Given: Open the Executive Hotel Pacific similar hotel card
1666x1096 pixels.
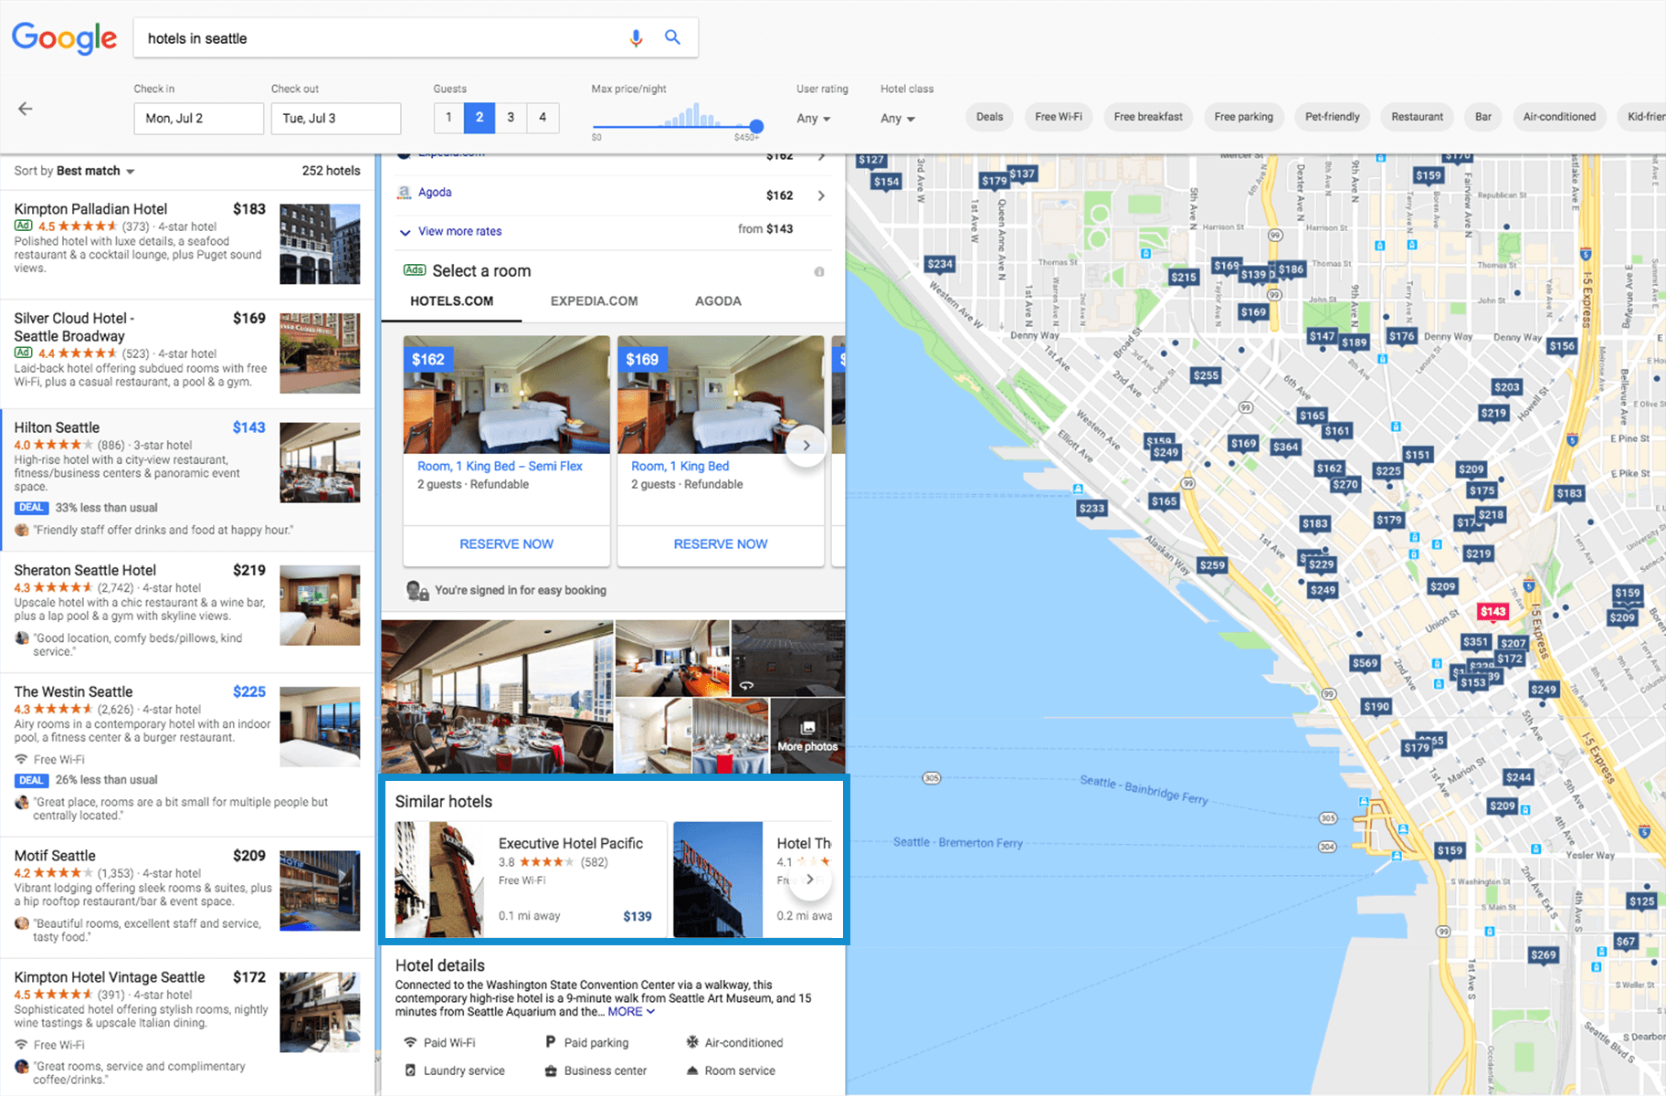Looking at the screenshot, I should pyautogui.click(x=531, y=880).
